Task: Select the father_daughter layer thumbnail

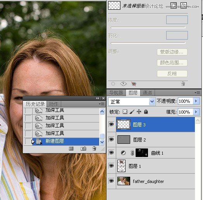Action: [x=124, y=181]
